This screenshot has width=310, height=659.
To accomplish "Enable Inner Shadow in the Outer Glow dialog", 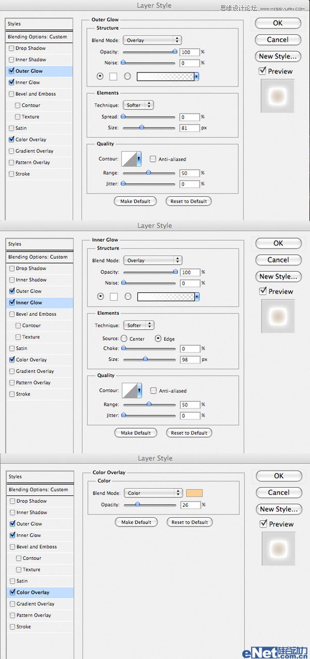I will pyautogui.click(x=11, y=60).
